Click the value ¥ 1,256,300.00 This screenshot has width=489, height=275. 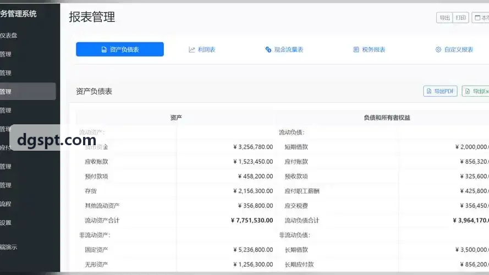point(253,265)
